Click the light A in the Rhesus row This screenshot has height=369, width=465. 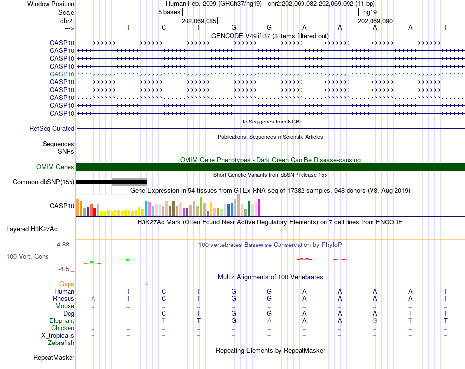point(93,298)
